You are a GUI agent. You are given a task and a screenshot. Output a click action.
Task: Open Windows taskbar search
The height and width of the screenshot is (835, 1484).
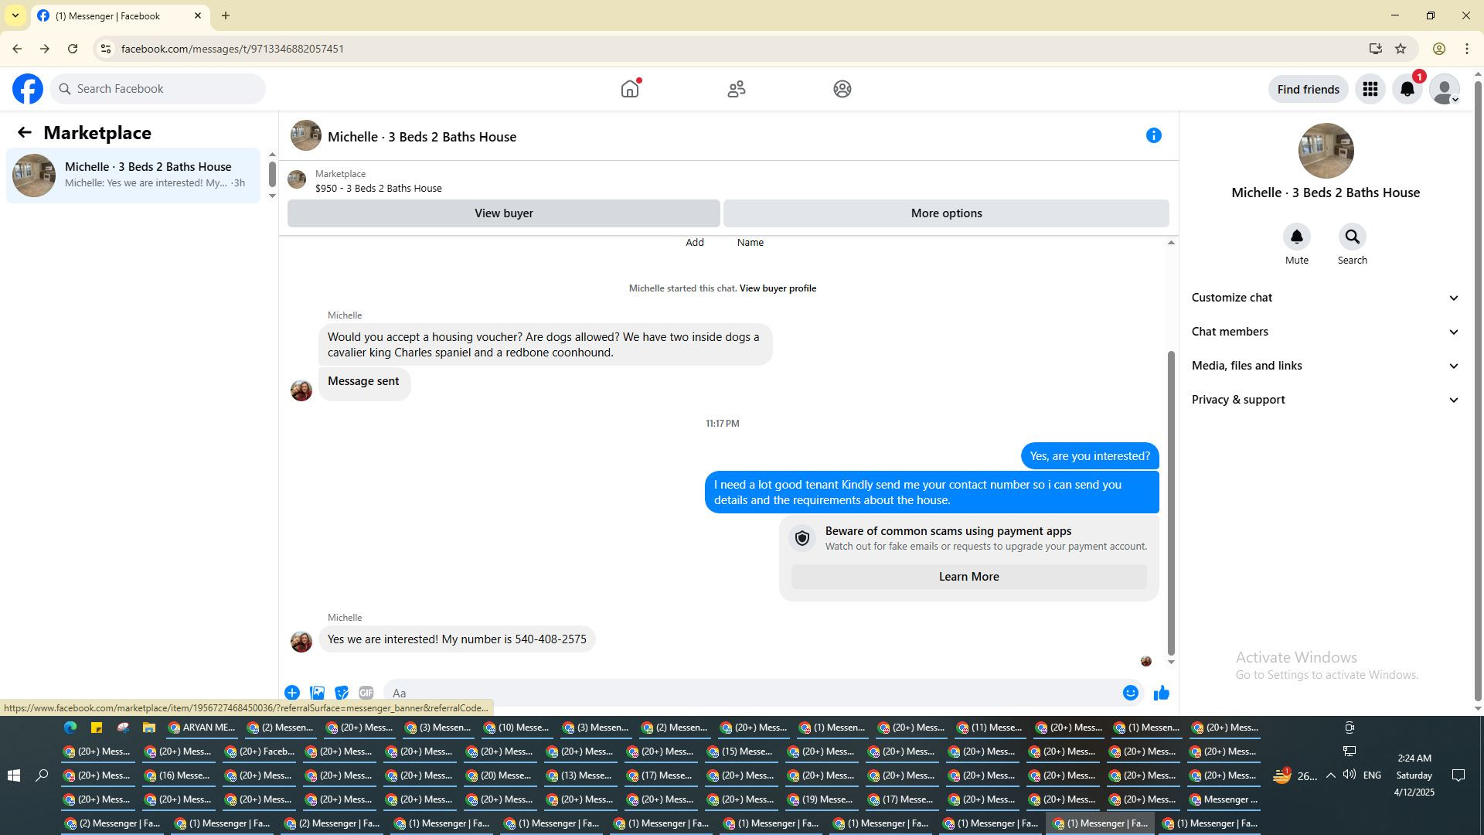pos(43,775)
